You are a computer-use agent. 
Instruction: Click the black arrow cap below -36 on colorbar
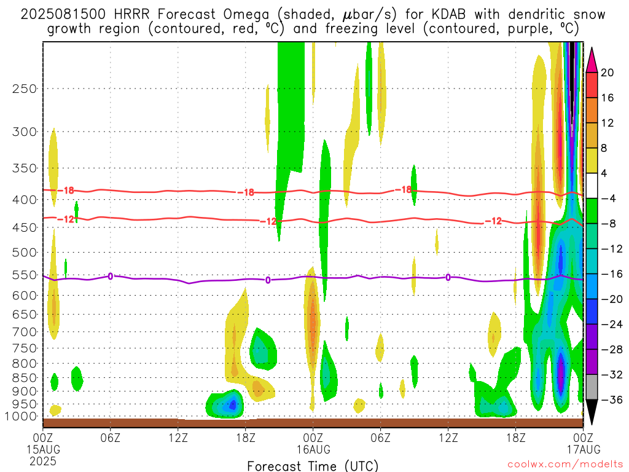pyautogui.click(x=592, y=412)
